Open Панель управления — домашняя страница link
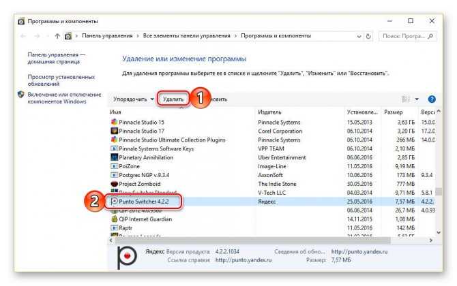The image size is (457, 286). click(x=57, y=58)
